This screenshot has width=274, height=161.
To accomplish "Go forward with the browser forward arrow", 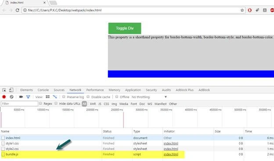I will pos(11,10).
